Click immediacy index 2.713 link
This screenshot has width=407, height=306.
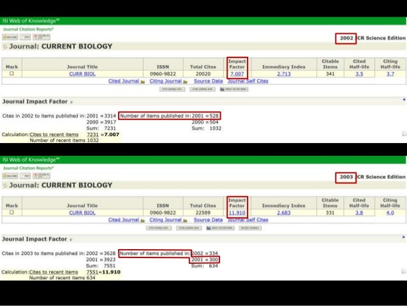284,74
